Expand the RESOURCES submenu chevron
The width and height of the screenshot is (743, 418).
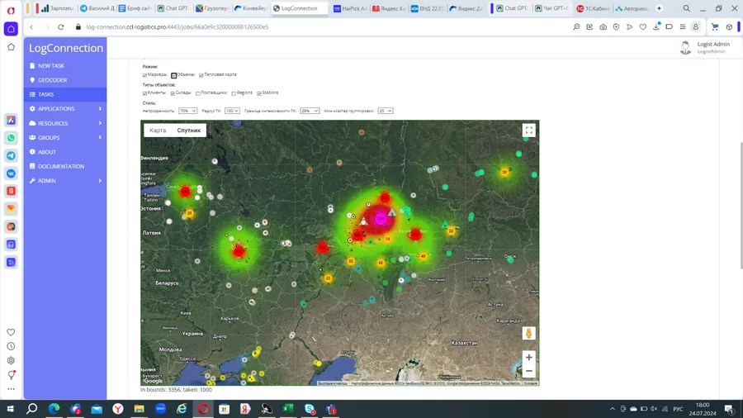click(100, 123)
